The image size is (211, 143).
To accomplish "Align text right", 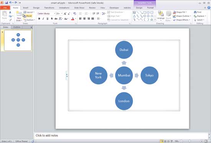I will click(89, 18).
